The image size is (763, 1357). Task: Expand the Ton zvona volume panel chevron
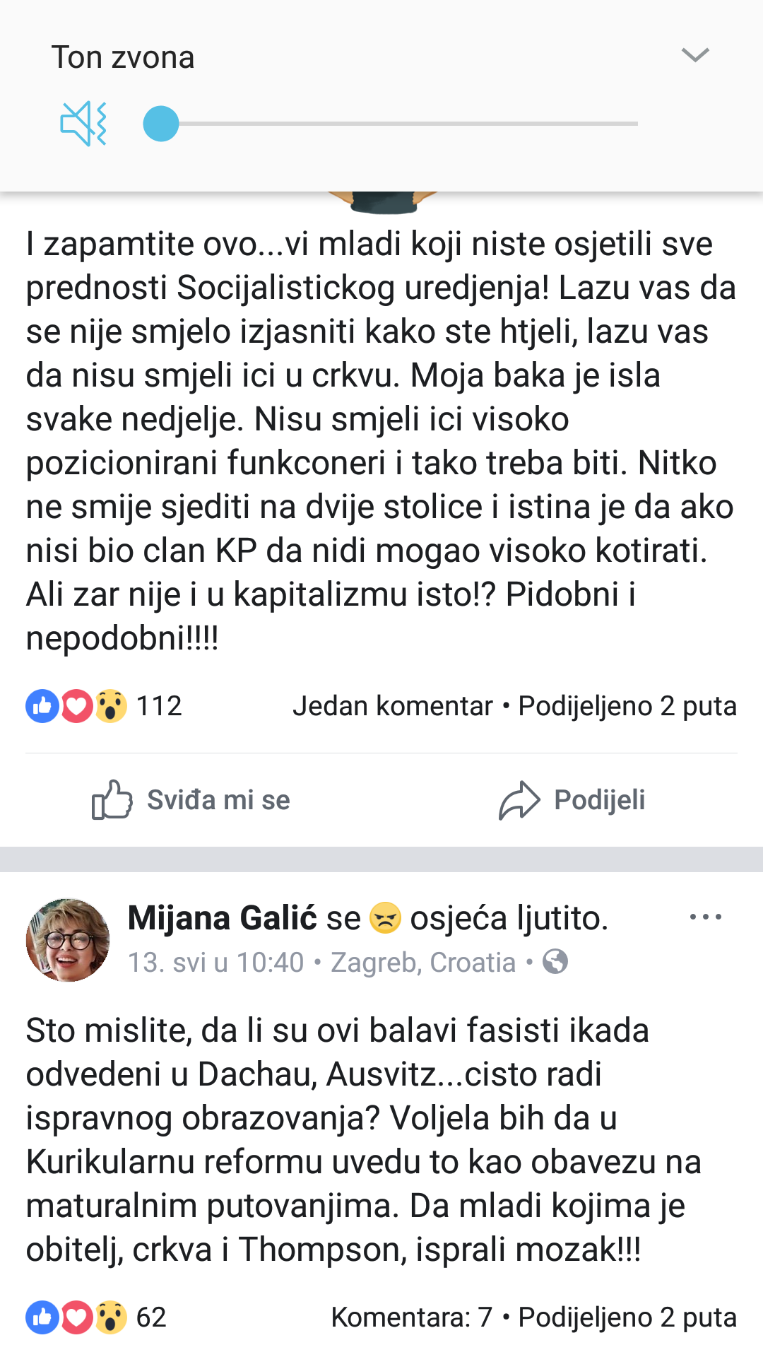click(695, 55)
